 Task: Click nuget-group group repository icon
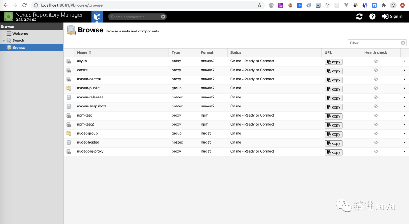pyautogui.click(x=69, y=133)
